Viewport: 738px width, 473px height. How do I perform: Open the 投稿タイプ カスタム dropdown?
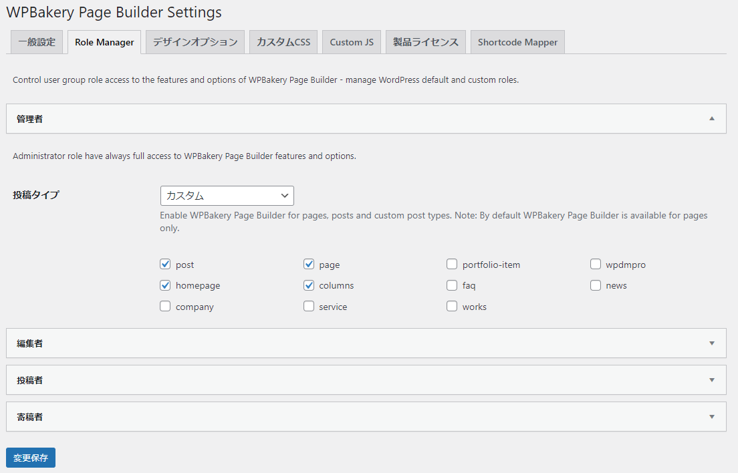[x=227, y=196]
